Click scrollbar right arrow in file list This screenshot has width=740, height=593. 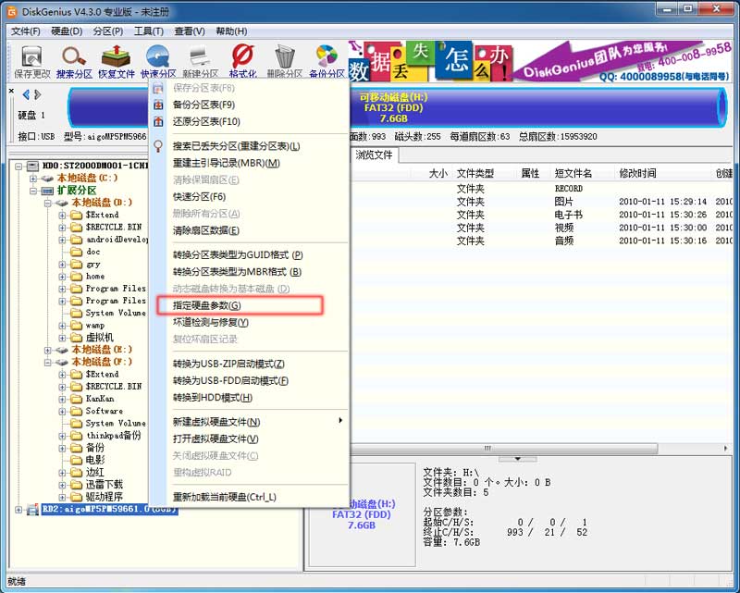click(x=726, y=448)
